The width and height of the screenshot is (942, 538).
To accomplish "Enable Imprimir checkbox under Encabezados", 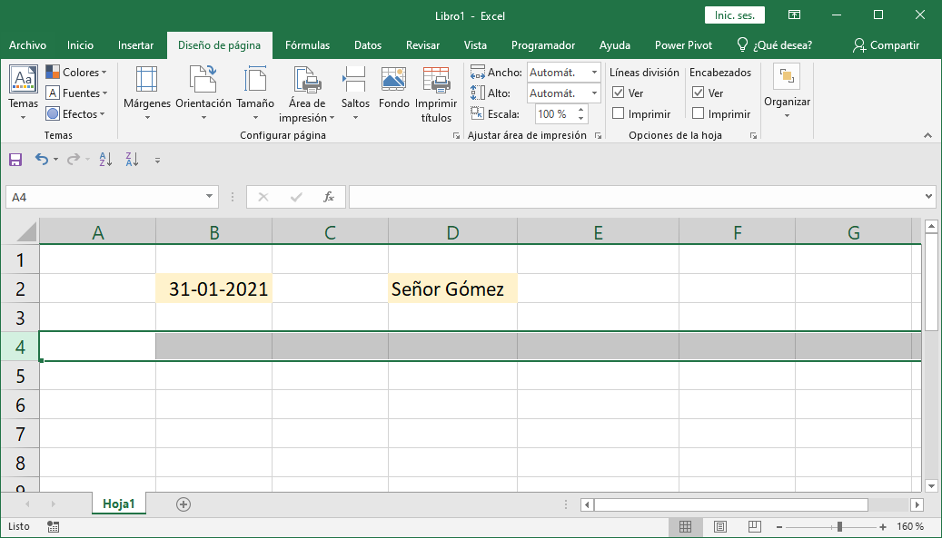I will (x=699, y=114).
